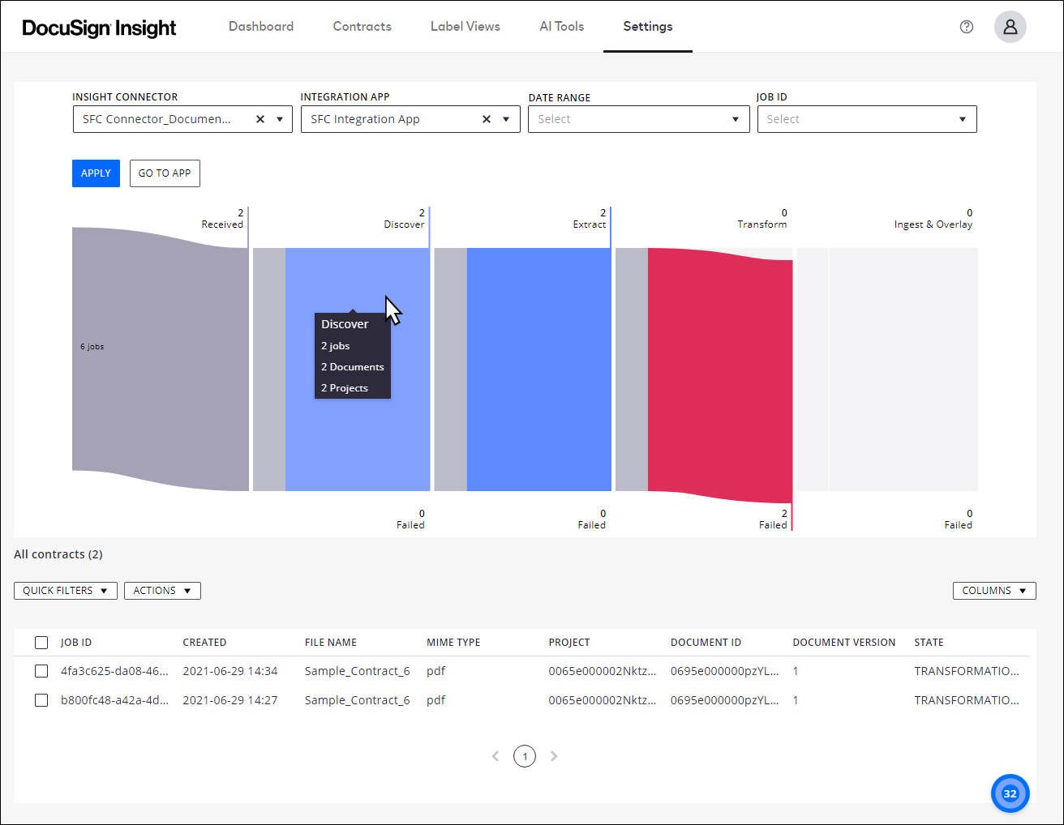1064x825 pixels.
Task: Clear the Integration App selection
Action: pos(487,119)
